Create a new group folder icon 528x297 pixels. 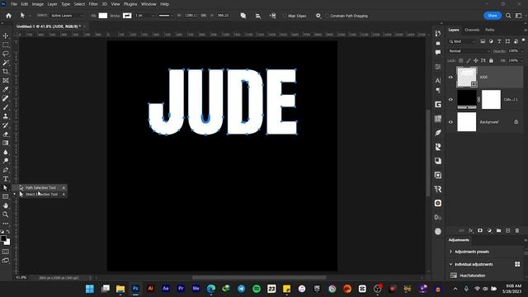point(498,231)
